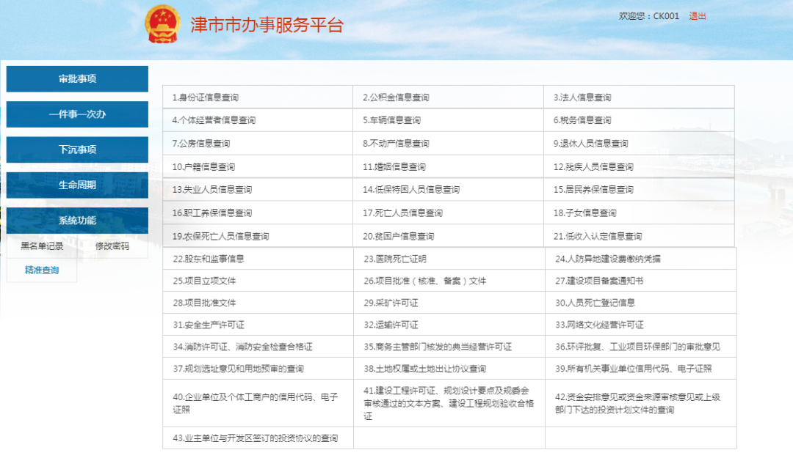The width and height of the screenshot is (793, 461).
Task: Click 23.医院死亡证明
Action: coord(395,259)
